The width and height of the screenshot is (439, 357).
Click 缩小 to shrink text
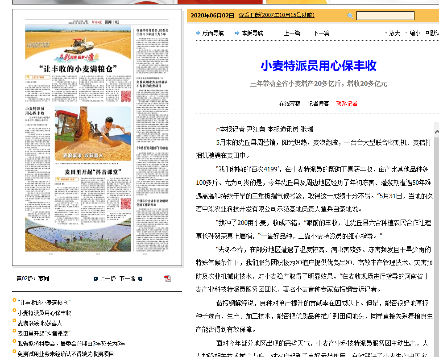tap(415, 33)
